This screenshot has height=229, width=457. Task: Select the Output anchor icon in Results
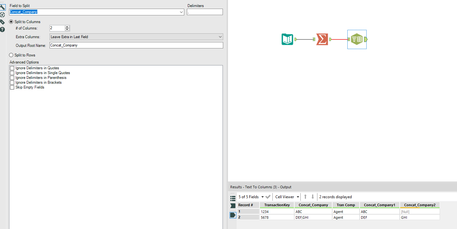[233, 215]
